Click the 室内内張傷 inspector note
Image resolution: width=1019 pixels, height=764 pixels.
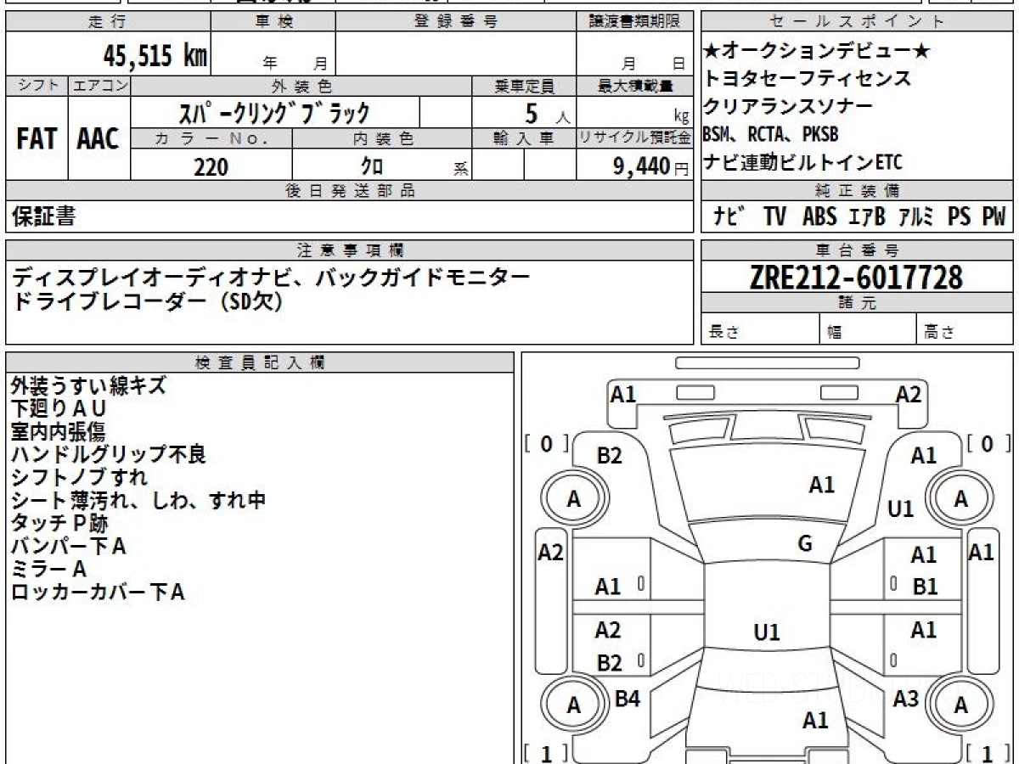tap(58, 432)
